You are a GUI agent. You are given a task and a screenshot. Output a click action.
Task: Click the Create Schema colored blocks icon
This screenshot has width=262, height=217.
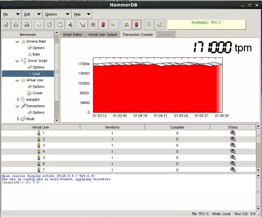126,25
